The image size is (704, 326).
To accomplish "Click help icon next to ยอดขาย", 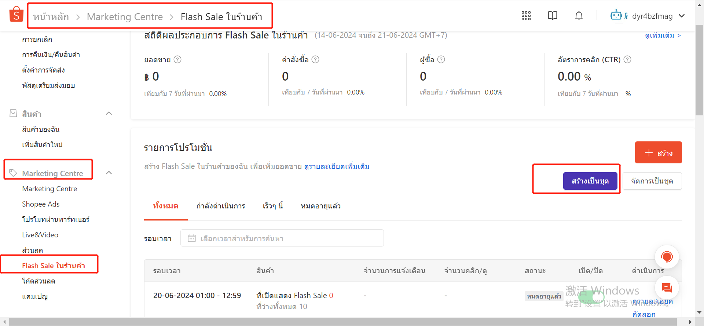I will click(177, 59).
